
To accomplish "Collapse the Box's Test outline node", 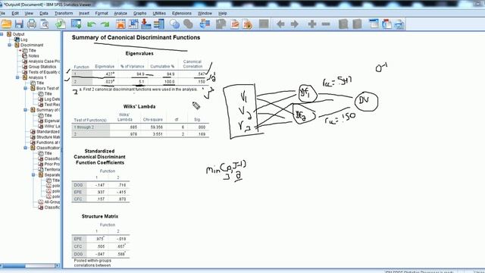I will tap(26, 88).
